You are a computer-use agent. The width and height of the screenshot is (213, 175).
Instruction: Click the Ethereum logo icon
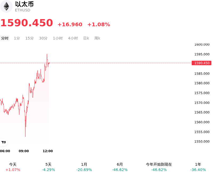[6, 6]
